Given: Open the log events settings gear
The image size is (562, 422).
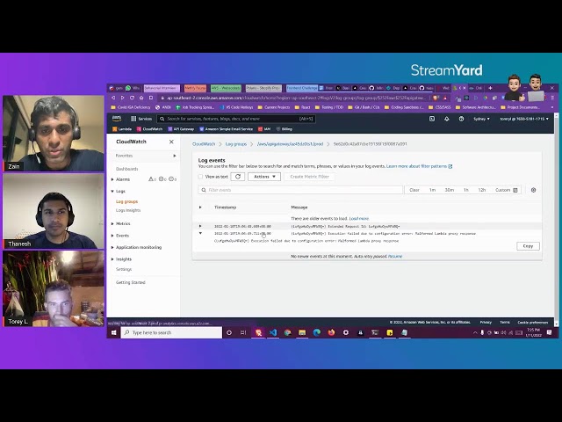Looking at the screenshot, I should point(533,190).
